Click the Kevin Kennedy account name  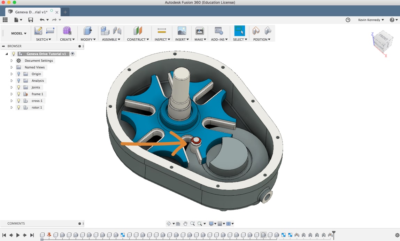(x=370, y=20)
